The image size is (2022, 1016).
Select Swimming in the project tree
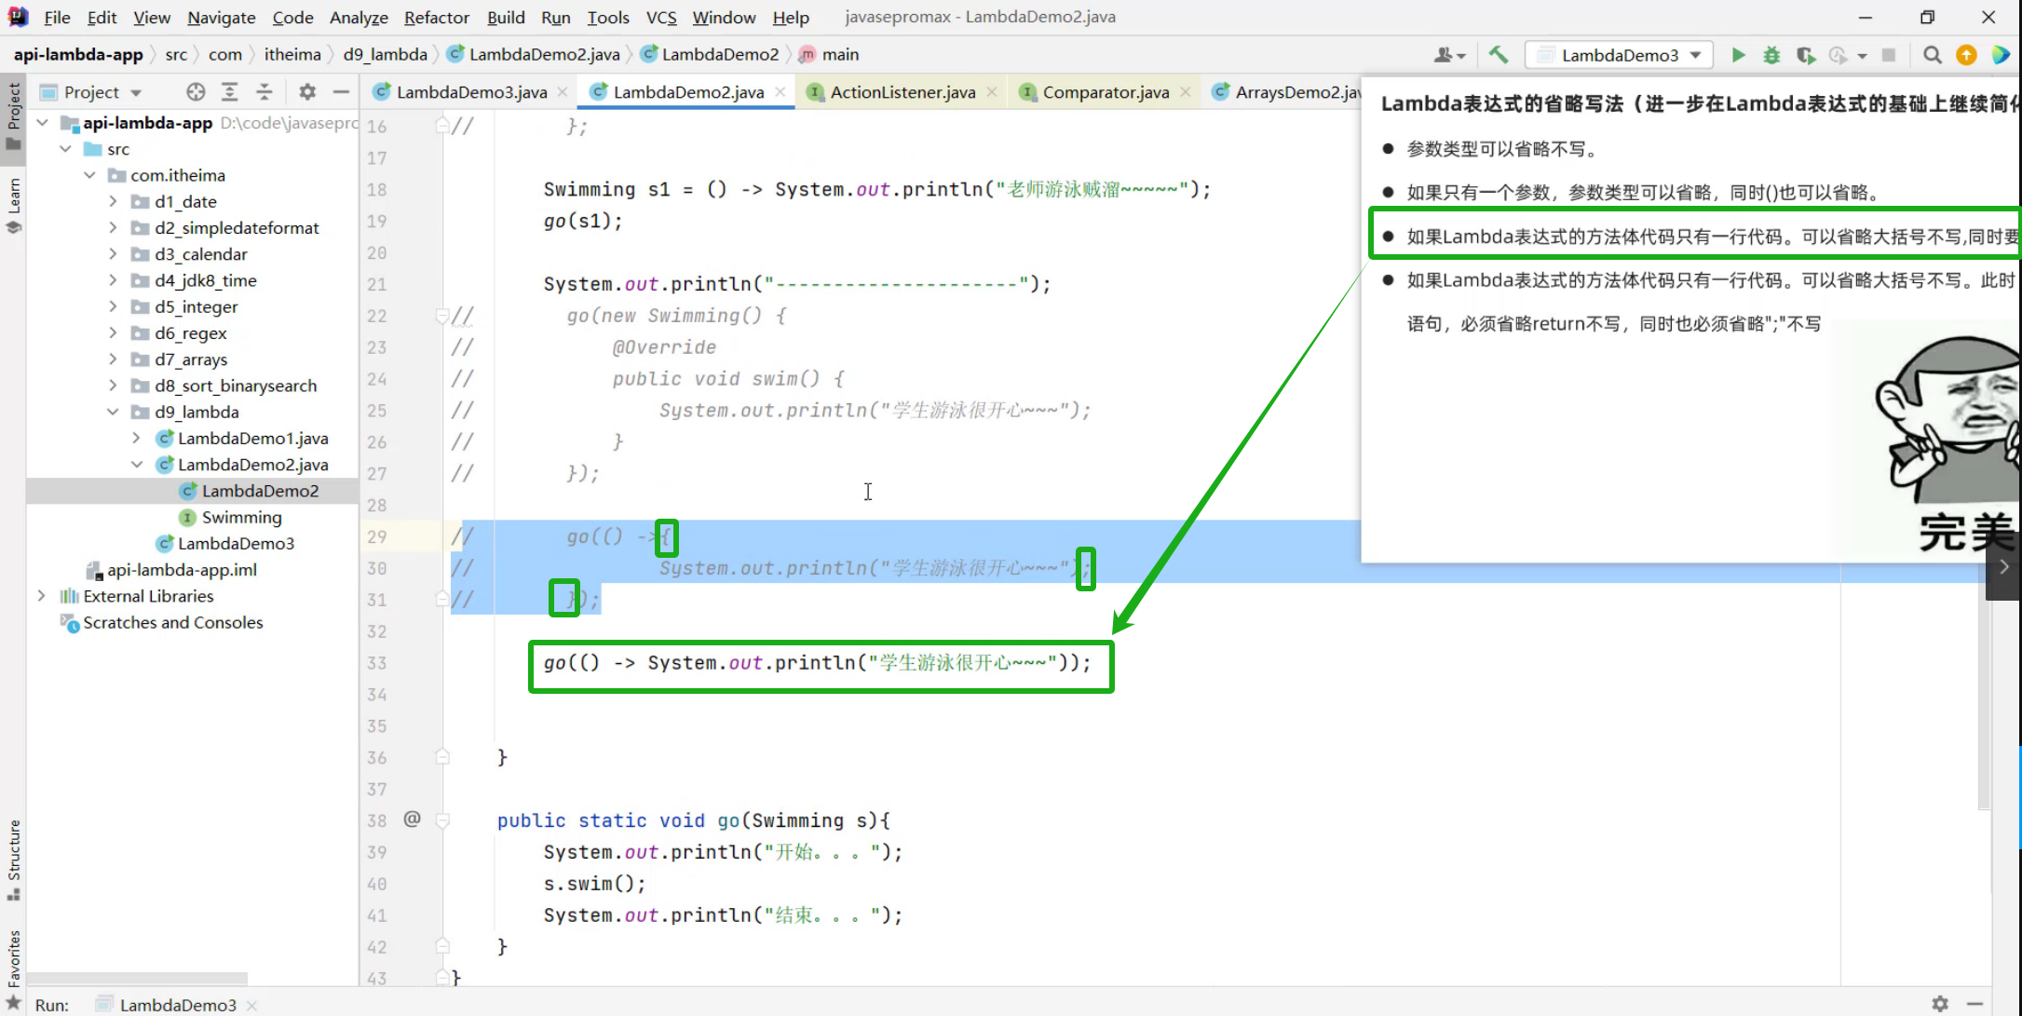[x=241, y=517]
